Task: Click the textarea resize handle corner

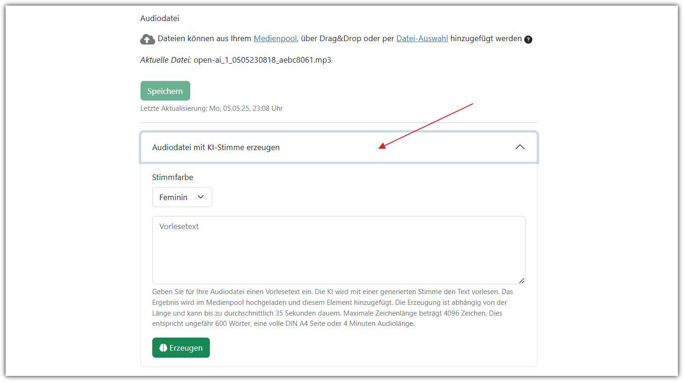Action: point(521,281)
